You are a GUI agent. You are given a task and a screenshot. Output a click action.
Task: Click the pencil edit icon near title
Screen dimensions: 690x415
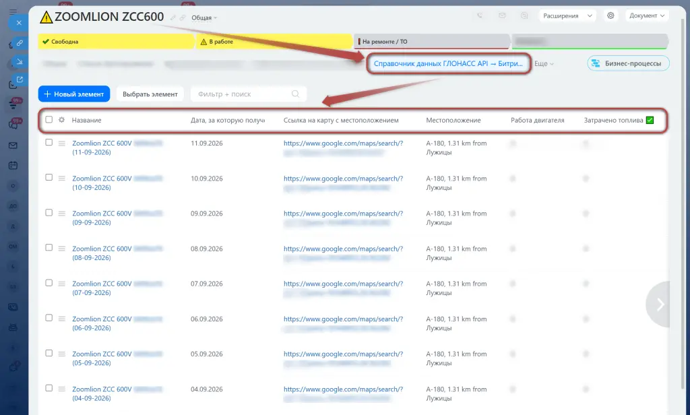coord(173,18)
